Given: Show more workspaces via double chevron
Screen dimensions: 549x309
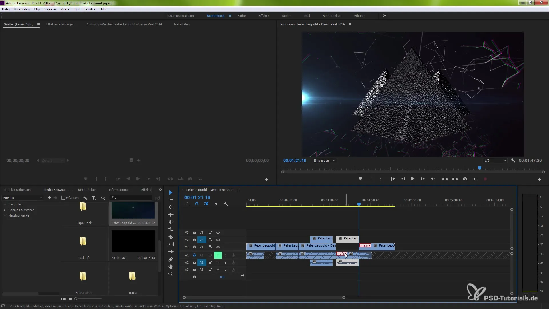Looking at the screenshot, I should (385, 16).
